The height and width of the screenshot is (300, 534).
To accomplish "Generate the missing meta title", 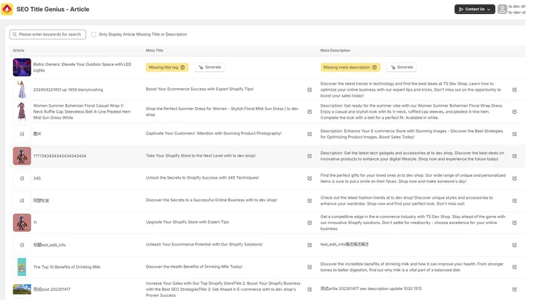I will [210, 67].
